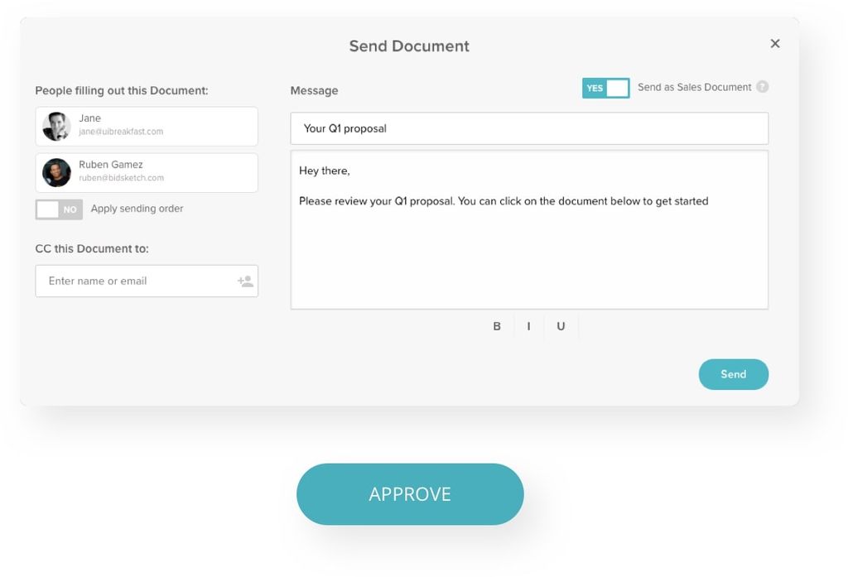This screenshot has height=577, width=848.
Task: Click the APPROVE button
Action: pyautogui.click(x=409, y=493)
